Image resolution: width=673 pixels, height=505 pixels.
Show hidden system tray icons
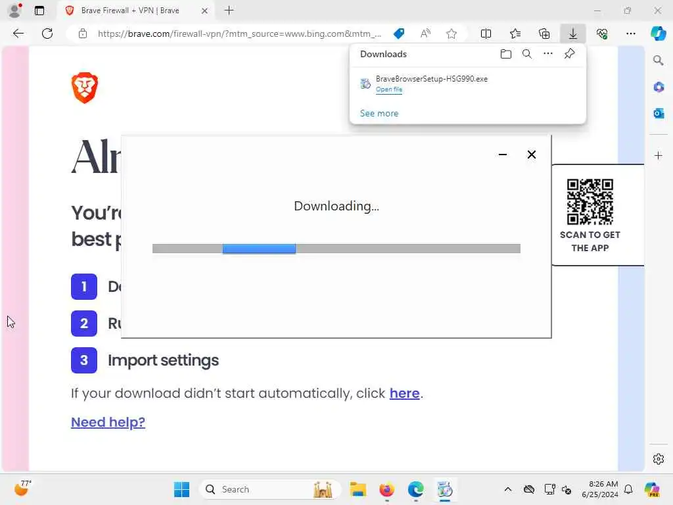click(x=508, y=489)
